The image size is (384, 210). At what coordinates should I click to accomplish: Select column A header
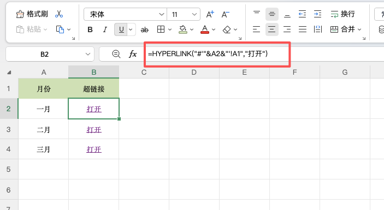point(44,72)
